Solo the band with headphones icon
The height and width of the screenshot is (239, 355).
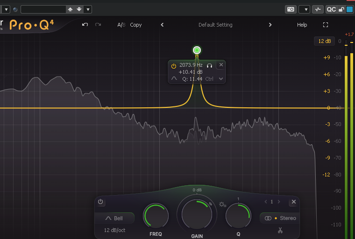[x=209, y=66]
